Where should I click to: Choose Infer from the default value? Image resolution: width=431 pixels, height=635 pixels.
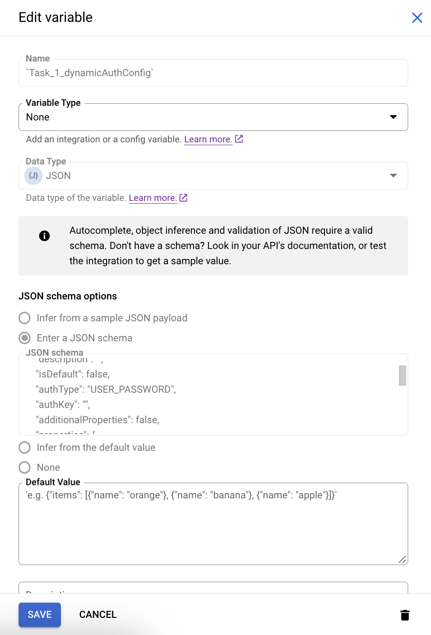point(24,447)
